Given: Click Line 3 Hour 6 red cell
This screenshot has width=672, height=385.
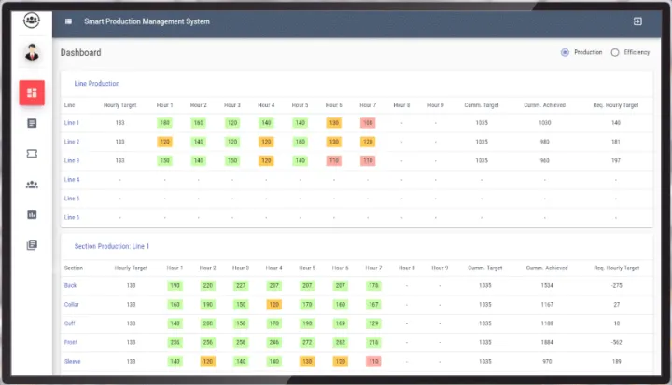Looking at the screenshot, I should tap(334, 160).
